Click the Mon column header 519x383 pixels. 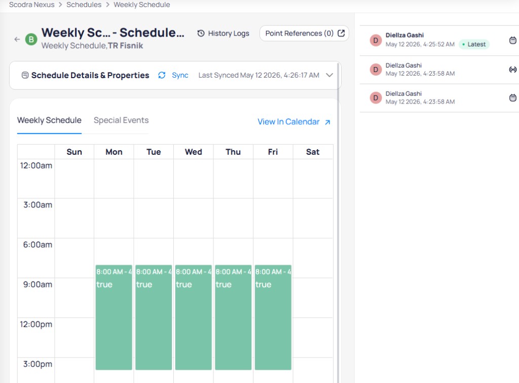(x=114, y=152)
